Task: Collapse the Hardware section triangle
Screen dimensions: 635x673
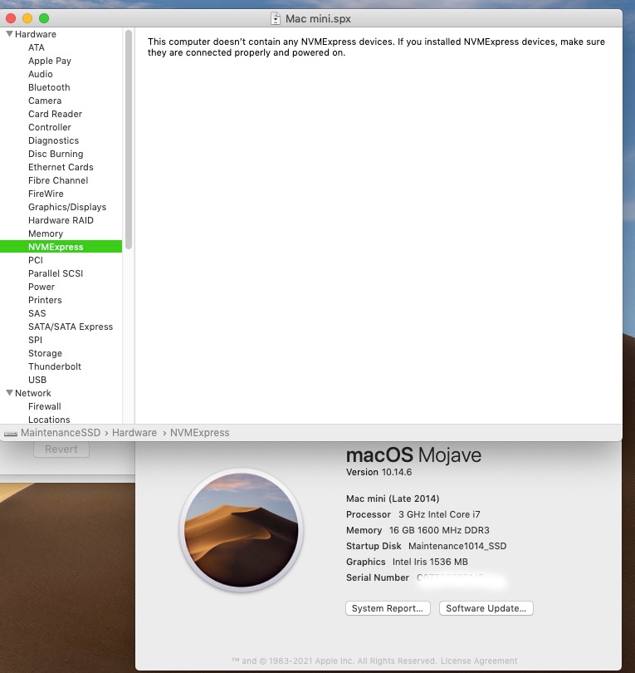Action: 9,33
